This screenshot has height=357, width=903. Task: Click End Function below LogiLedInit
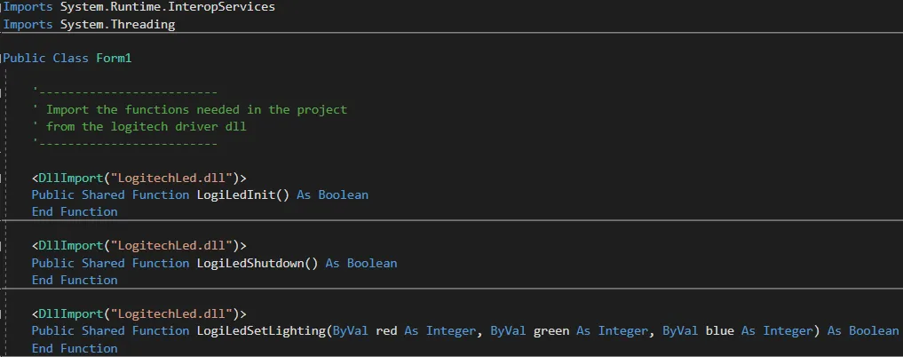point(75,211)
